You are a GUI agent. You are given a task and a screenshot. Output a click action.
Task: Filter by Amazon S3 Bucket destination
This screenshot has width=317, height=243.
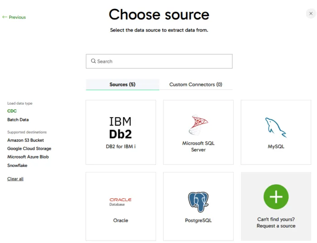click(x=25, y=140)
